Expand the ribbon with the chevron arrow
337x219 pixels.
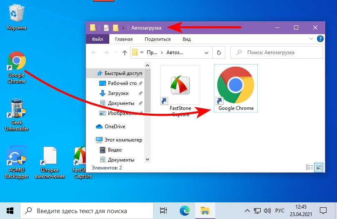(311, 39)
